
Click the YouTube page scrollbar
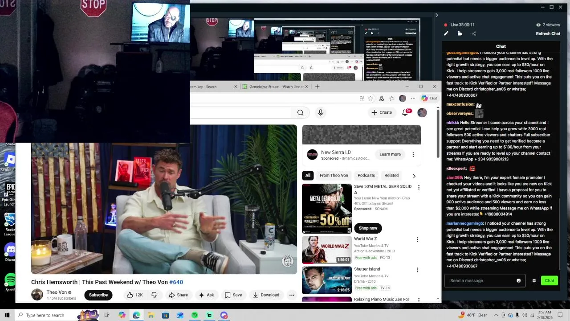[438, 134]
